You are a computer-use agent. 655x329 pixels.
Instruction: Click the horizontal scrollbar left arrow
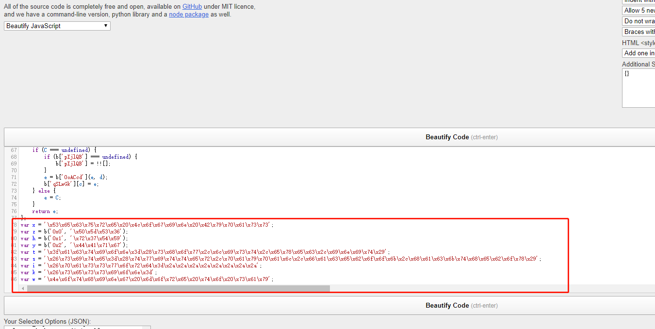[x=23, y=288]
